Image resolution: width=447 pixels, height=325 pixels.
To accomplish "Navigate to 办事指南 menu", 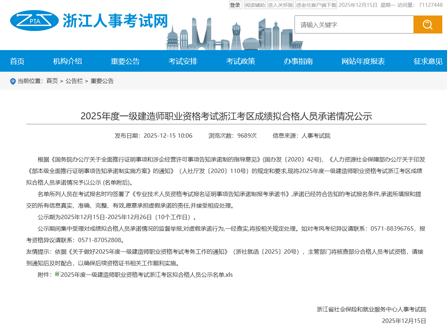I will (298, 61).
